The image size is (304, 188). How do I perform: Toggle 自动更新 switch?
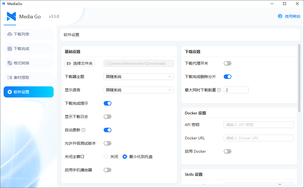108,130
